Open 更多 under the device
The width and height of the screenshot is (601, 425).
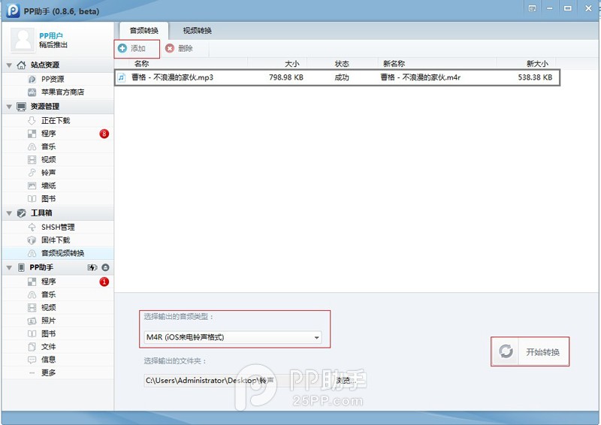[58, 373]
